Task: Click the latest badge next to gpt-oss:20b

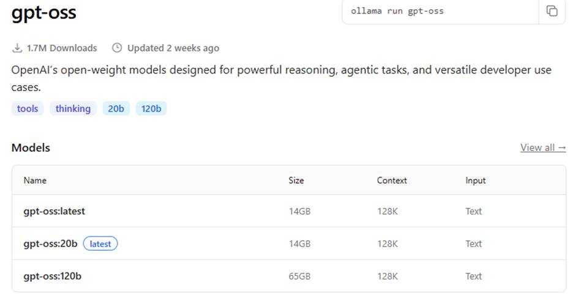Action: [100, 243]
